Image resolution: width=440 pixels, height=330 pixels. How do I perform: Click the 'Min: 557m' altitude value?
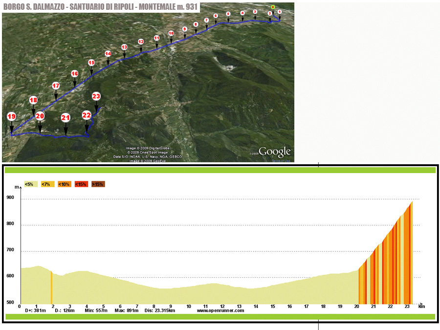[x=96, y=310]
